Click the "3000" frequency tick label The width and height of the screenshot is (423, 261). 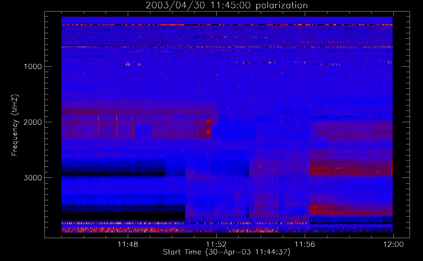[x=33, y=178]
